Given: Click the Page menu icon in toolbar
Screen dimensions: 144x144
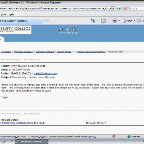Looking at the screenshot, I should click(124, 21).
